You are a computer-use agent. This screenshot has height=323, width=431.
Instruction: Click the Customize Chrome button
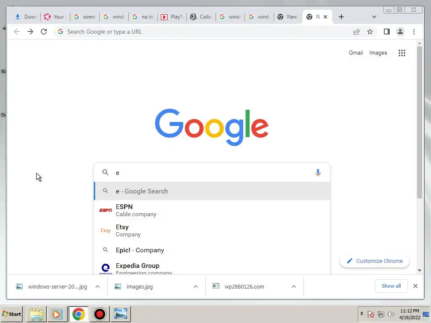tap(374, 261)
